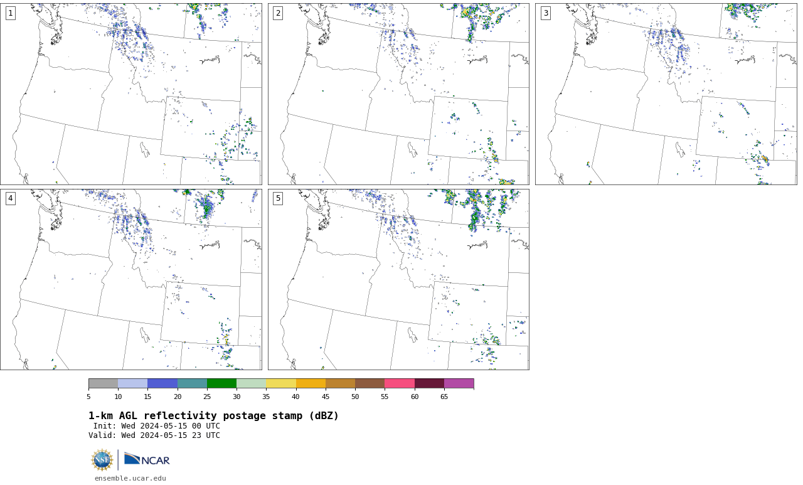The image size is (803, 485).
Task: Select the teal 20-25 dBZ swatch
Action: tap(192, 383)
